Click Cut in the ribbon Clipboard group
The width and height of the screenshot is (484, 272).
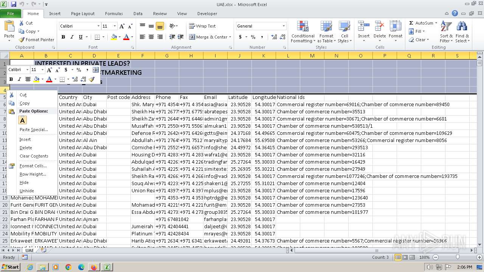[26, 23]
